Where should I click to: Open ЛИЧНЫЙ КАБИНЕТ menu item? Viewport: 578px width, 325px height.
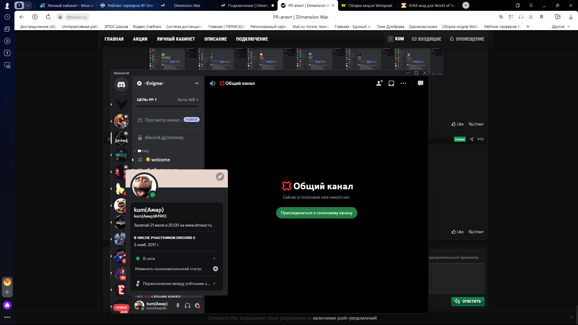[176, 39]
